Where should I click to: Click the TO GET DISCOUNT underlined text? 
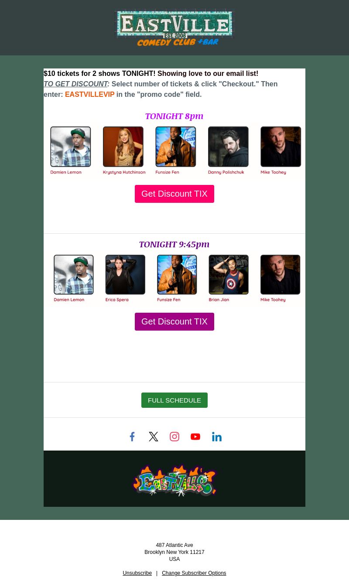(75, 84)
